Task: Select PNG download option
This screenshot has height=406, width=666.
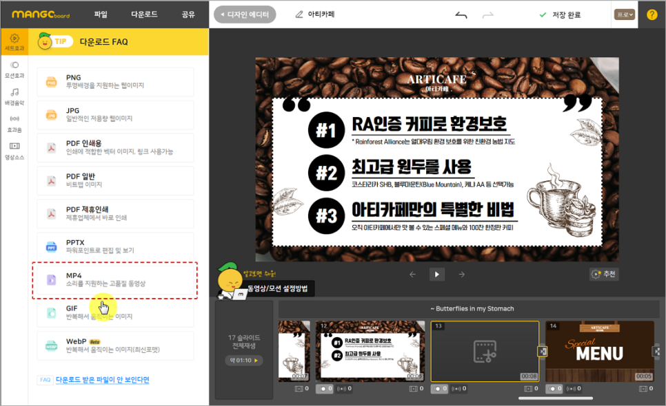Action: [115, 82]
